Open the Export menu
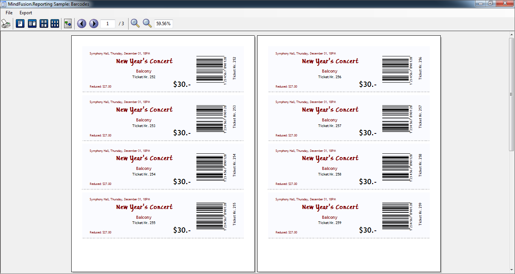The height and width of the screenshot is (274, 515). tap(26, 13)
